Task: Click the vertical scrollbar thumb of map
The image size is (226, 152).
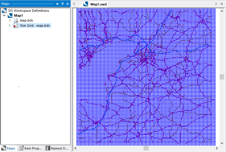Action: (x=222, y=77)
